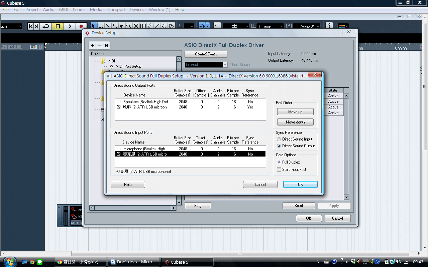428x267 pixels.
Task: Toggle the Cycle loop button
Action: tap(45, 26)
